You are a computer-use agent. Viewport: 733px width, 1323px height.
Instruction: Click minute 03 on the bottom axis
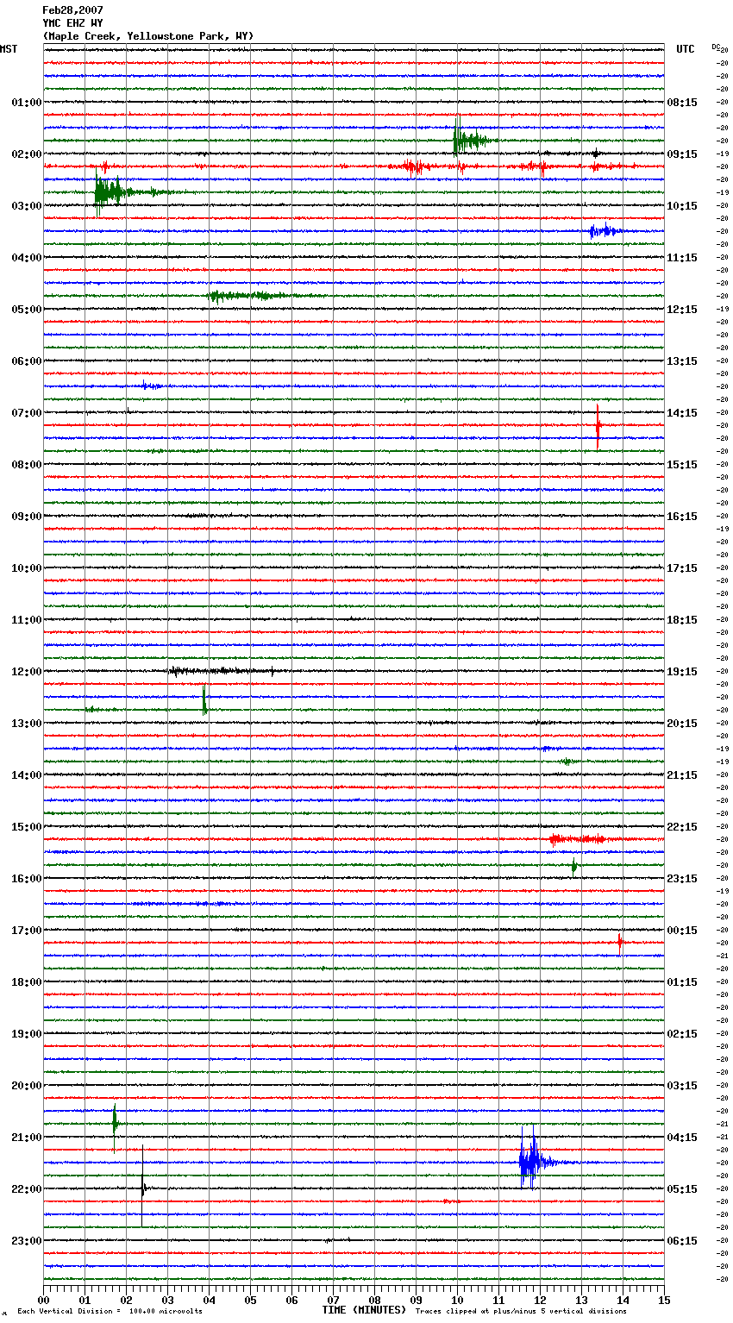[167, 1299]
